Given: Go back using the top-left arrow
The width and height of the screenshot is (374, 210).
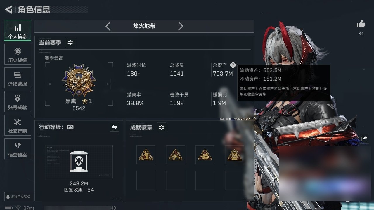Looking at the screenshot, I should point(9,10).
